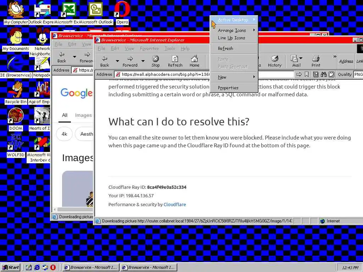The height and width of the screenshot is (272, 363).
Task: Go Home via the browser toolbar
Action: click(x=195, y=61)
